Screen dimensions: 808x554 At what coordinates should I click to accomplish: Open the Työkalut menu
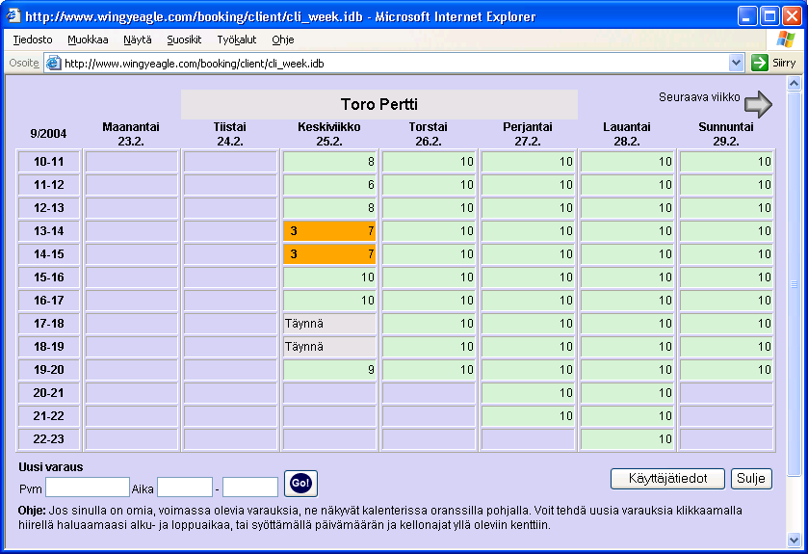[x=236, y=40]
